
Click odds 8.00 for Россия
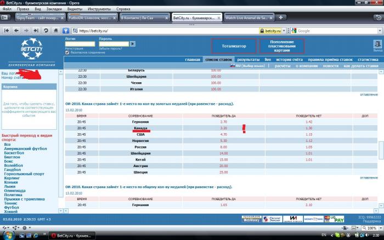click(x=223, y=147)
